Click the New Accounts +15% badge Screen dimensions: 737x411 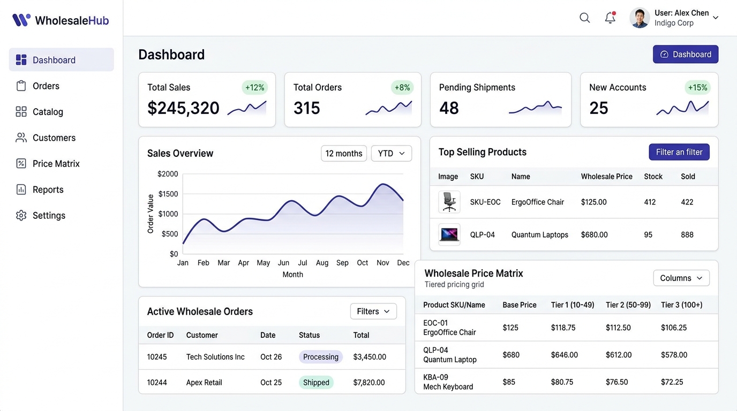[698, 88]
